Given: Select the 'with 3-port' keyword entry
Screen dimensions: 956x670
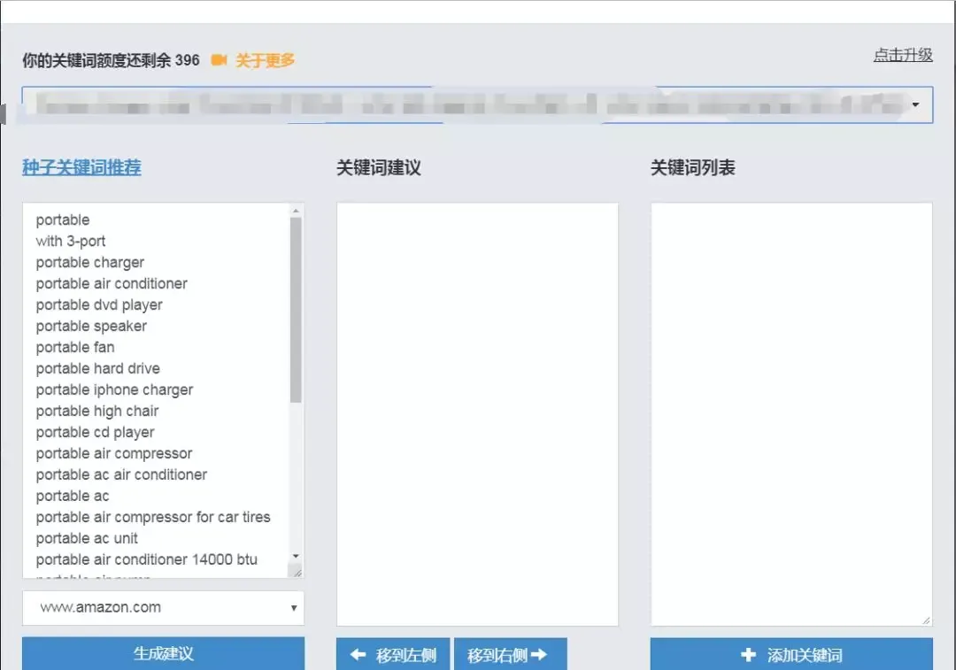Looking at the screenshot, I should coord(71,241).
